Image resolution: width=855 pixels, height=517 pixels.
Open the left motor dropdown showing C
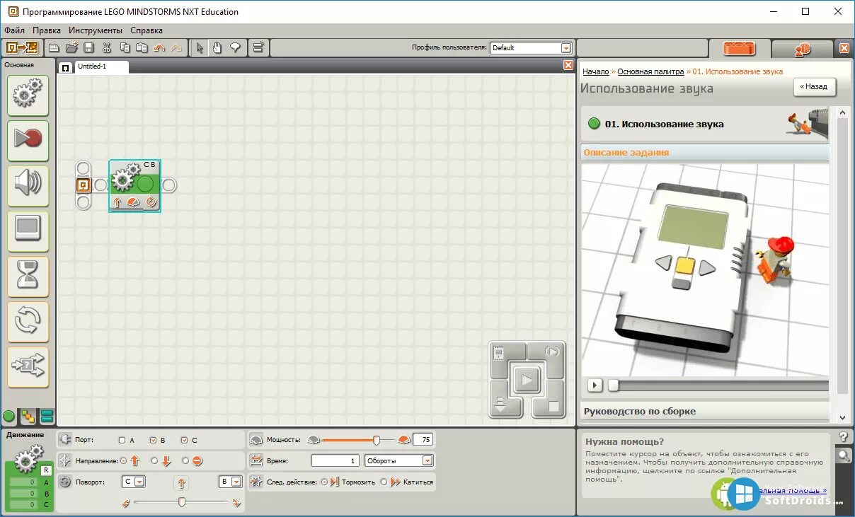[x=134, y=482]
